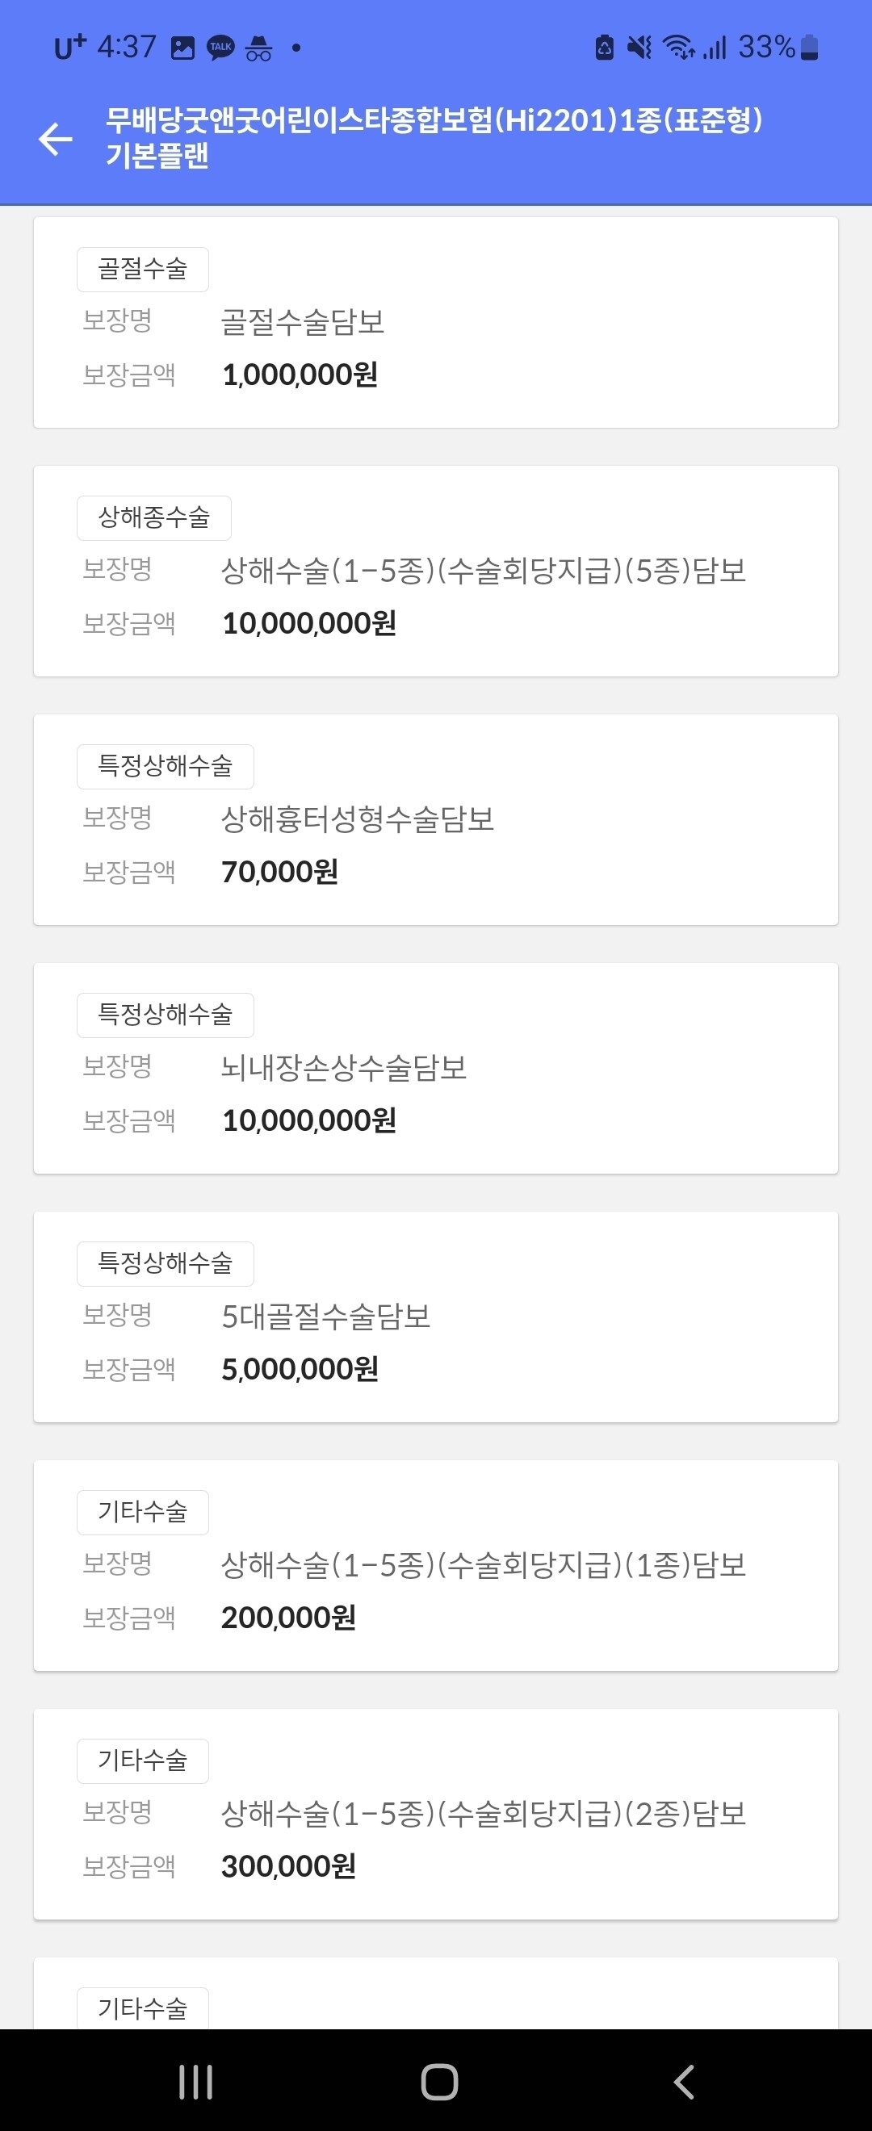Tap the 1,000,000원 amount for 골절수술담보

(300, 375)
